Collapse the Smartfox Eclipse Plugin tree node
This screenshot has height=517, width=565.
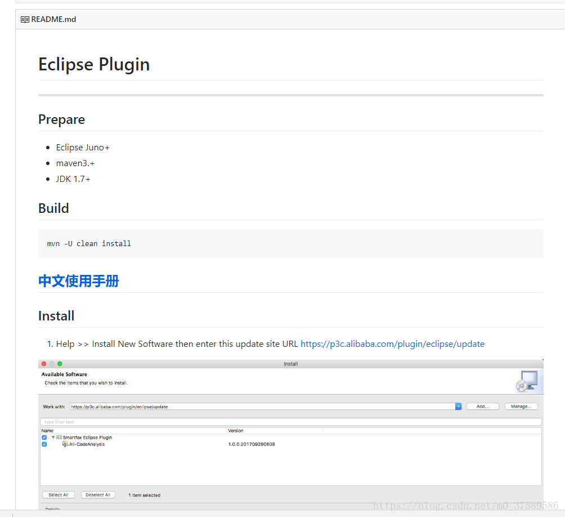point(53,438)
